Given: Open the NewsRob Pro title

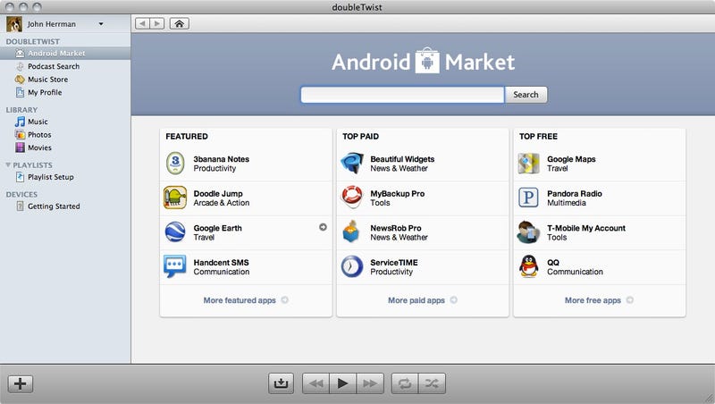Looking at the screenshot, I should pos(396,228).
